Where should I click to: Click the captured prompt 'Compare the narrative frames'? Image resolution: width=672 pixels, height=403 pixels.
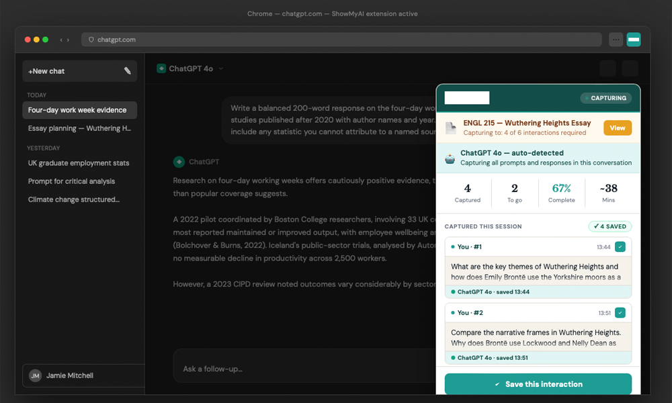pyautogui.click(x=536, y=337)
